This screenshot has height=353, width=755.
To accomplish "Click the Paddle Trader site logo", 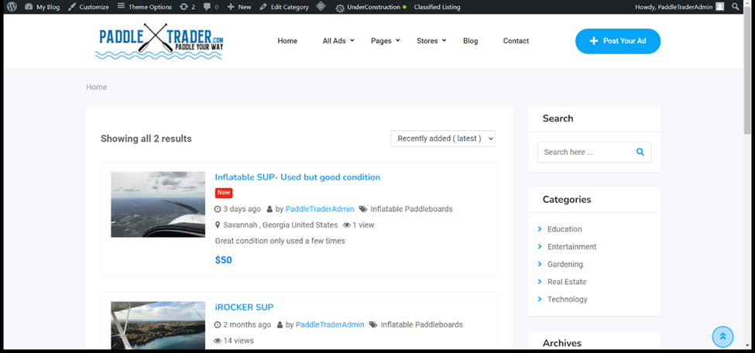I will 159,41.
